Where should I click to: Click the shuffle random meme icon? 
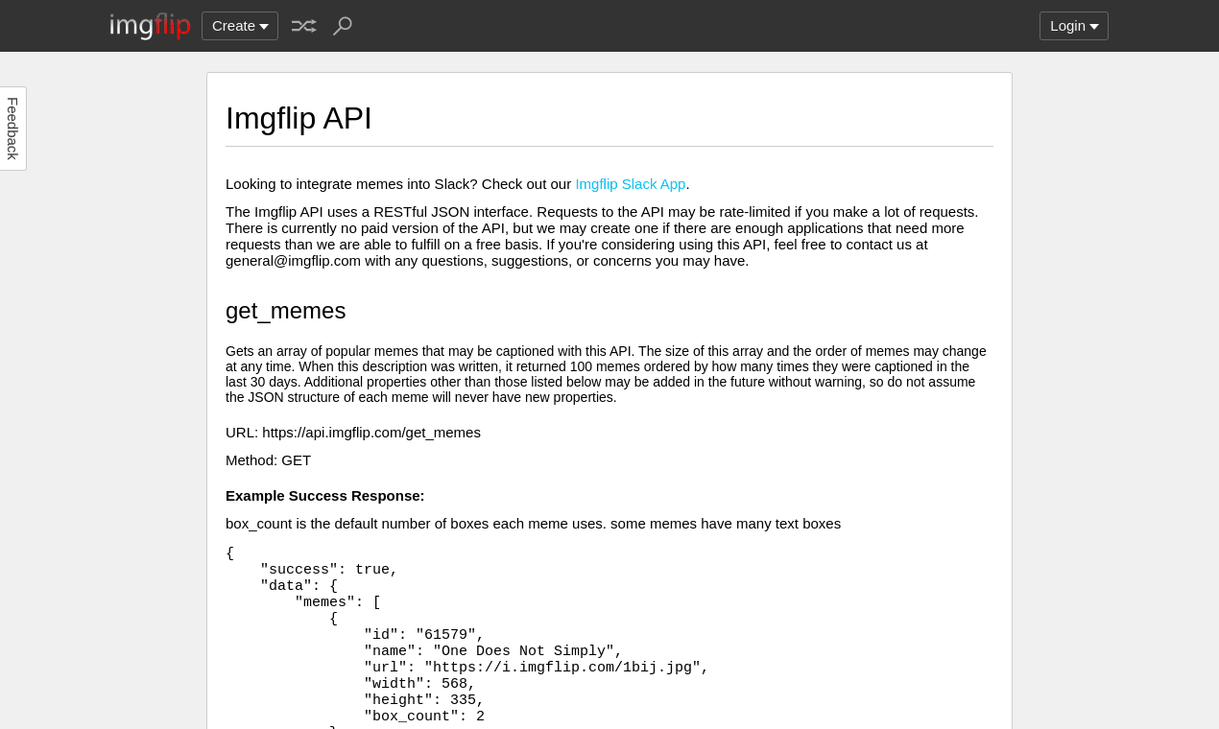coord(303,26)
